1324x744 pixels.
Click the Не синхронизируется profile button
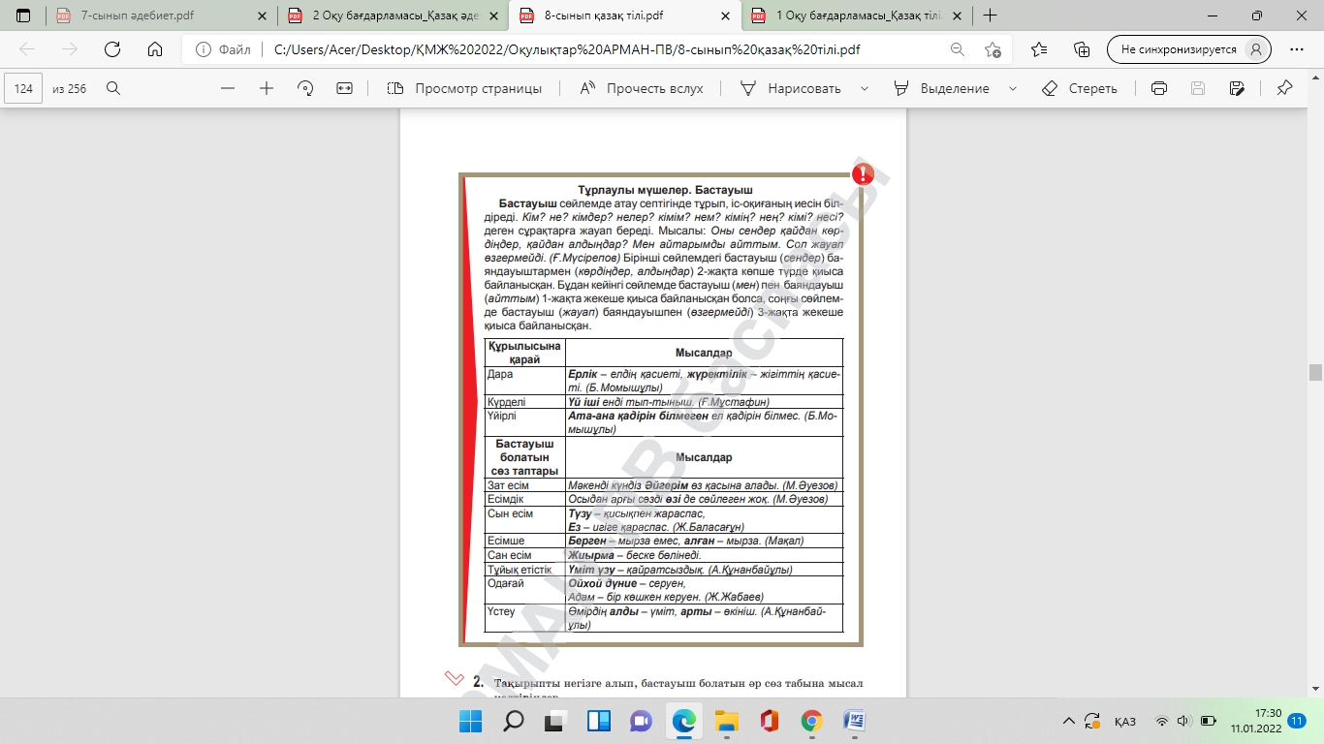1188,50
